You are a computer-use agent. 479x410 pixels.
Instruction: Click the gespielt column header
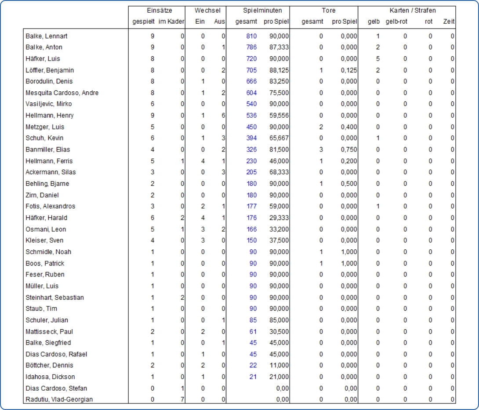click(143, 22)
